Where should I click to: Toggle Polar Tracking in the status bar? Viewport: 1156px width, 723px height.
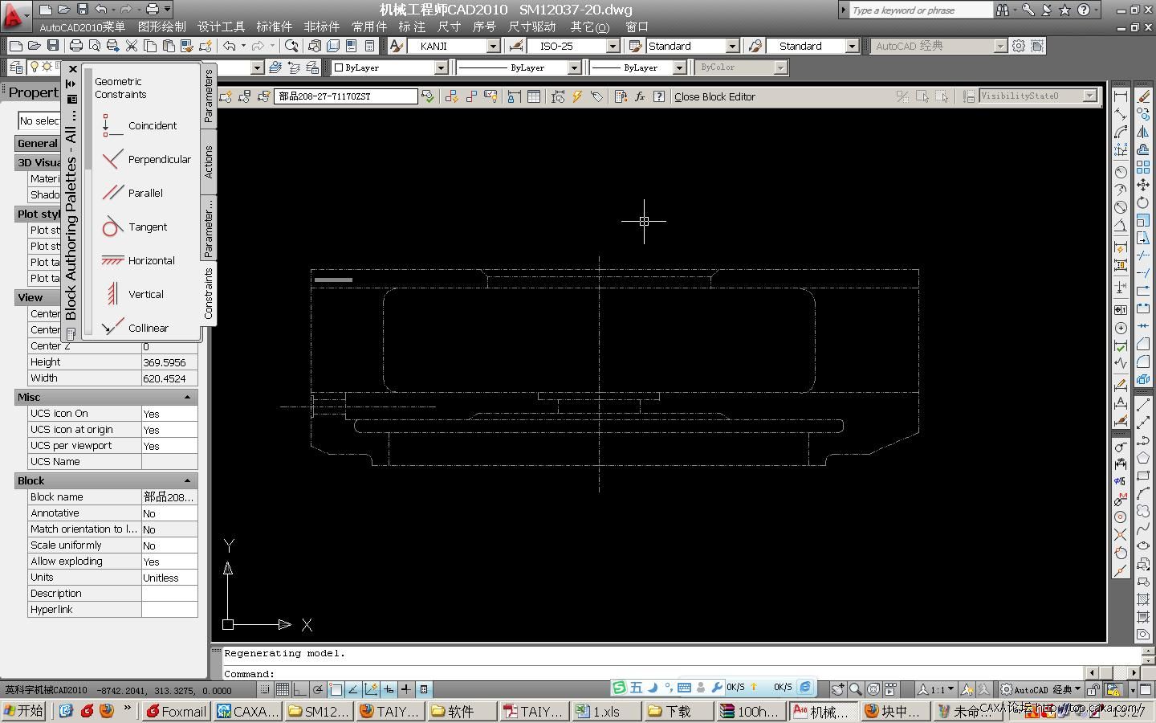[318, 689]
